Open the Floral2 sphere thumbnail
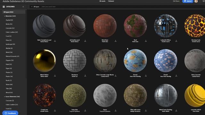 coord(135,61)
